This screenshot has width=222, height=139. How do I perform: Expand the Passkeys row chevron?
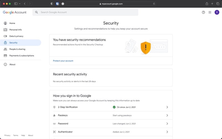pos(167,115)
